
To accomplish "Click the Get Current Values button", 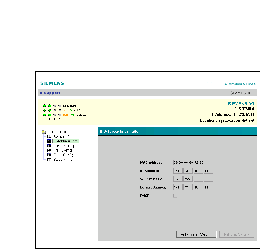I will 196,234.
